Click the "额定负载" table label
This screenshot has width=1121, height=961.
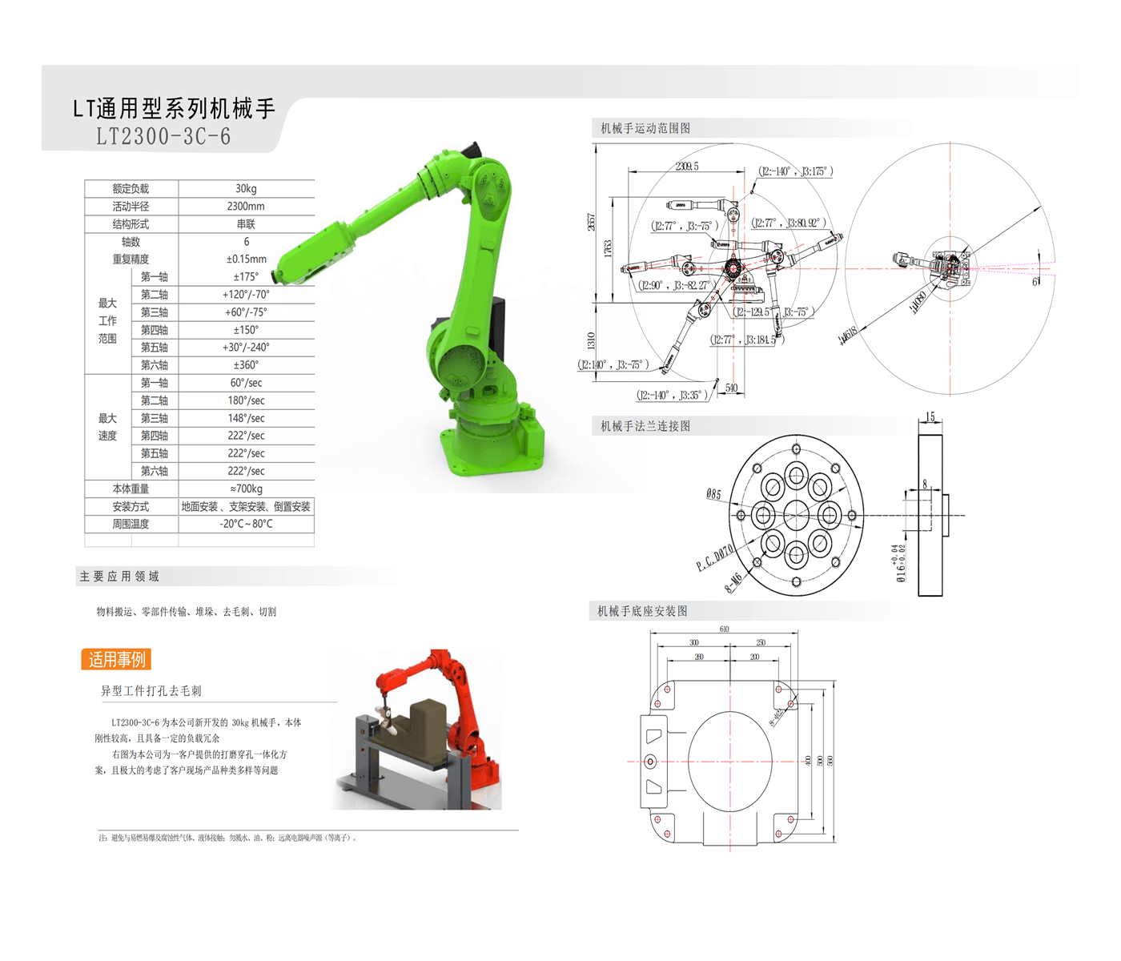pos(131,189)
